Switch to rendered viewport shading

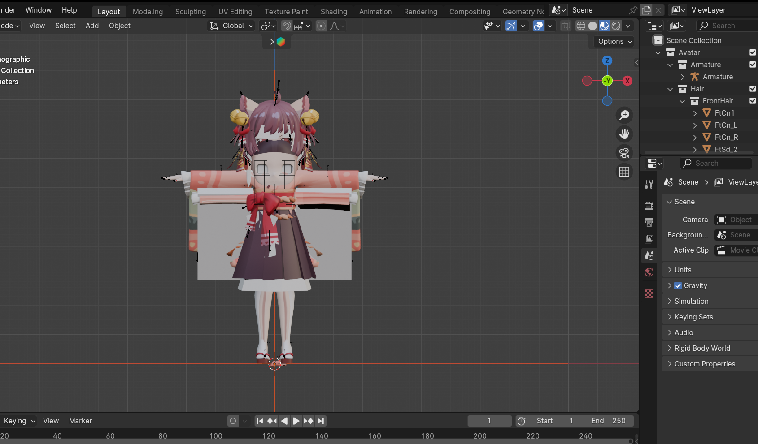(x=616, y=26)
